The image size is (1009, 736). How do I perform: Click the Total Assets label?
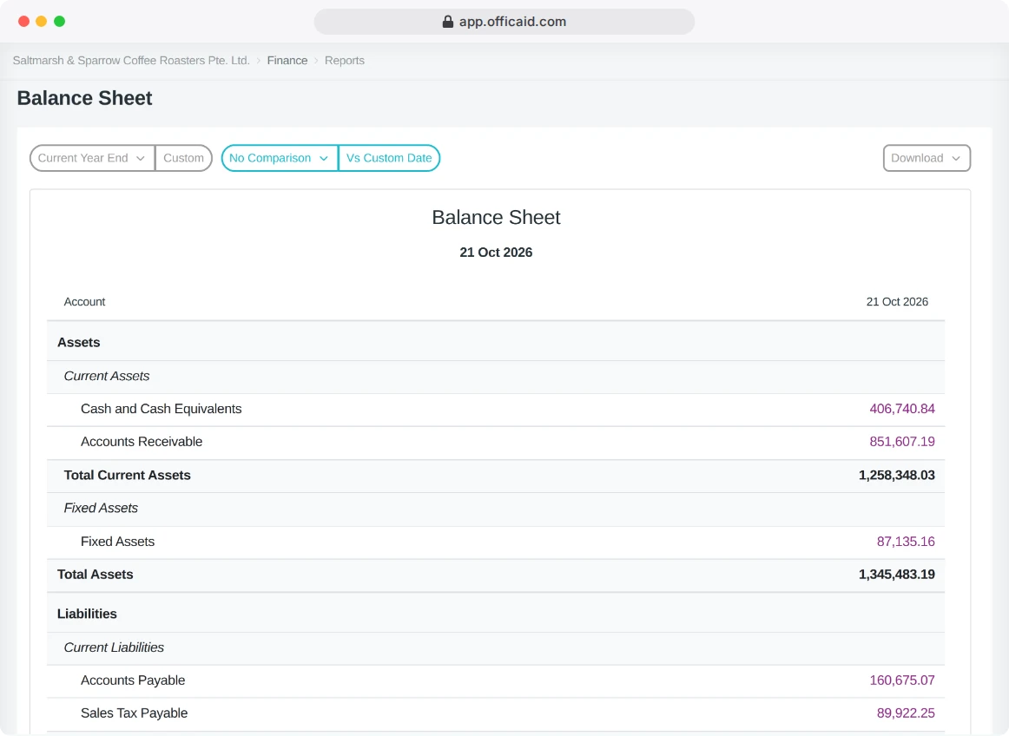[96, 575]
